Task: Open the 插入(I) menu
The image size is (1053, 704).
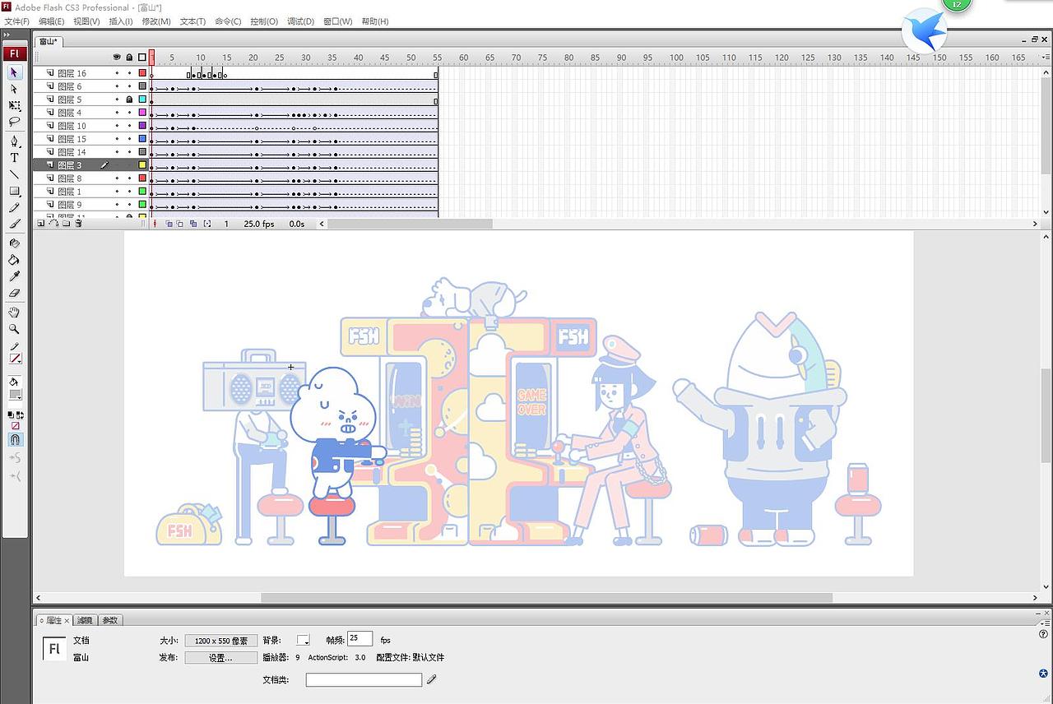Action: (x=121, y=21)
